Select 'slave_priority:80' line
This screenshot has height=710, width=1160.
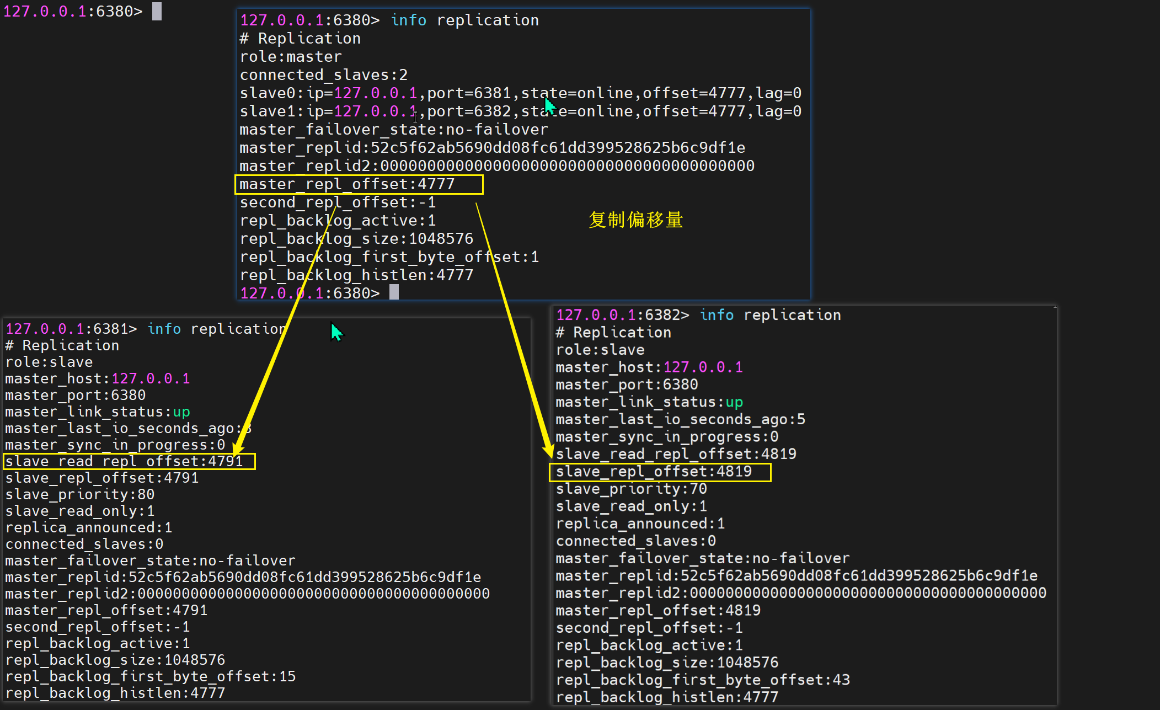coord(79,494)
